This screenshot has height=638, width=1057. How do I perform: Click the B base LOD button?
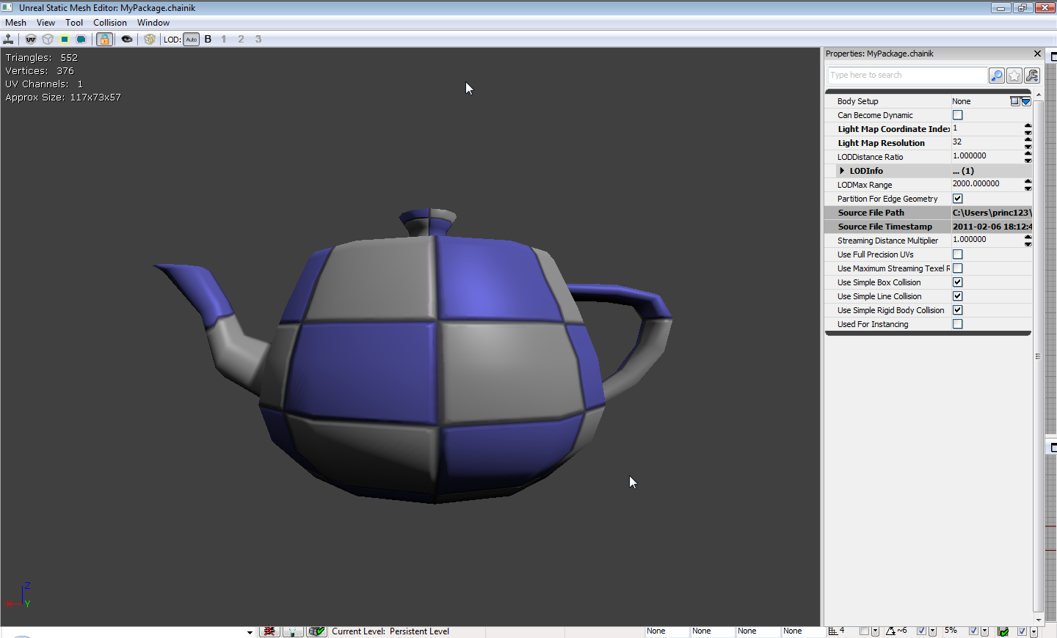click(208, 40)
